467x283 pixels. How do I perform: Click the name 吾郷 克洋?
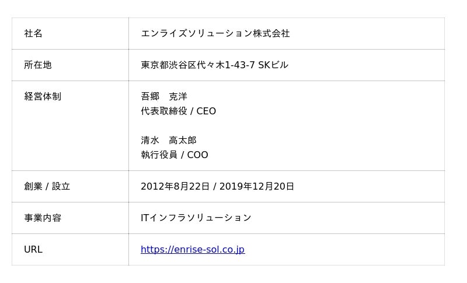click(164, 96)
